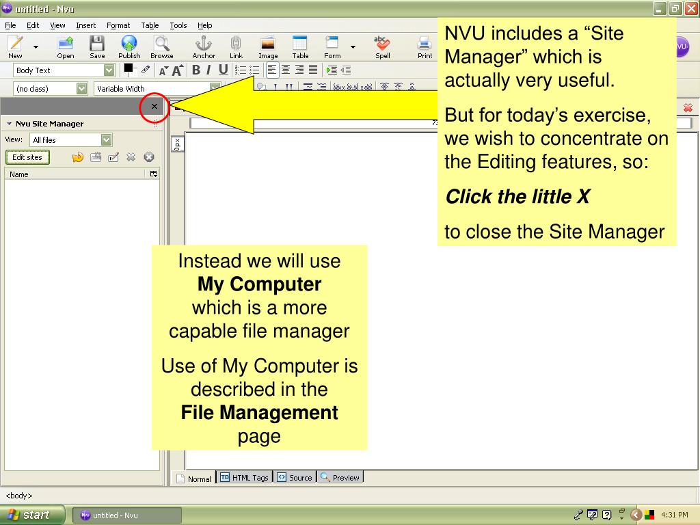The width and height of the screenshot is (700, 525).
Task: Increase font size with larger A icon
Action: (x=178, y=70)
